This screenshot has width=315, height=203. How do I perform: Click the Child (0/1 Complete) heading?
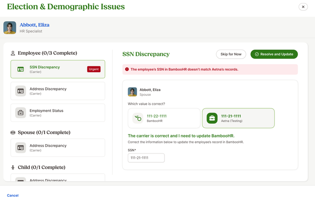[42, 167]
